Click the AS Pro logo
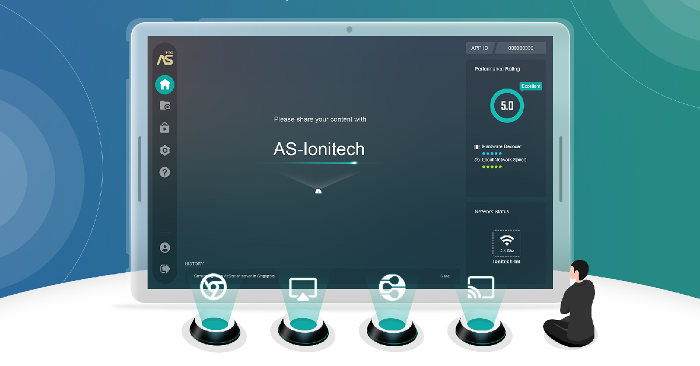The width and height of the screenshot is (700, 366). [x=165, y=59]
